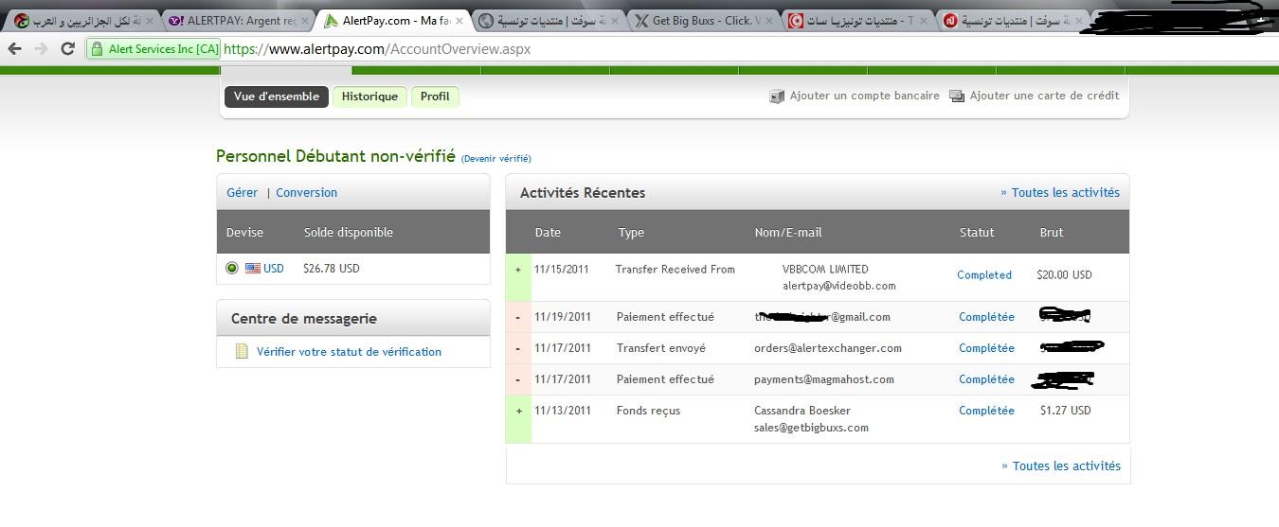Click the credit card icon beside Ajouter une carte
The width and height of the screenshot is (1279, 527).
(x=957, y=97)
